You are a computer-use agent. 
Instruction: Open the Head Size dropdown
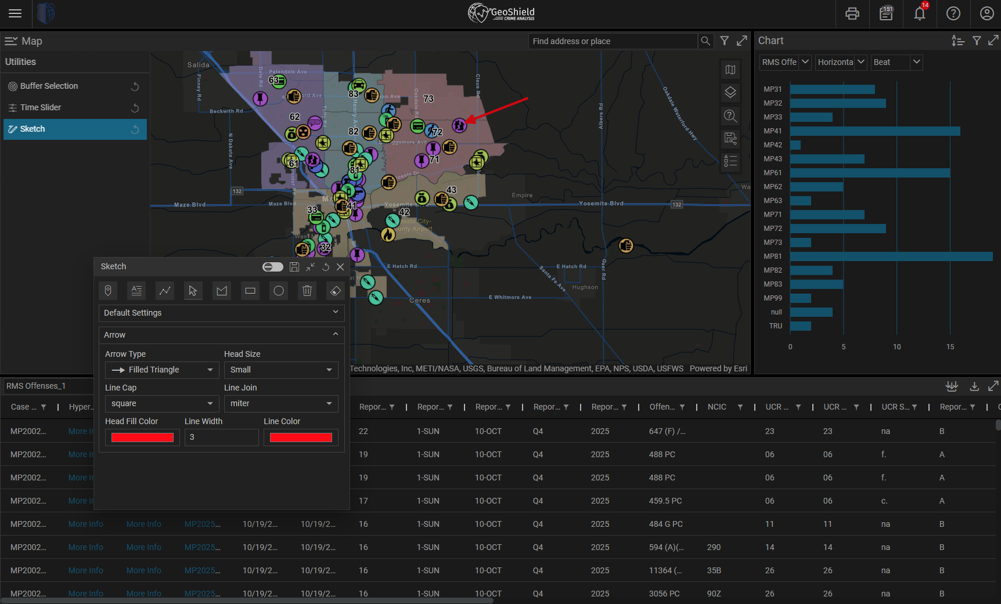tap(281, 370)
